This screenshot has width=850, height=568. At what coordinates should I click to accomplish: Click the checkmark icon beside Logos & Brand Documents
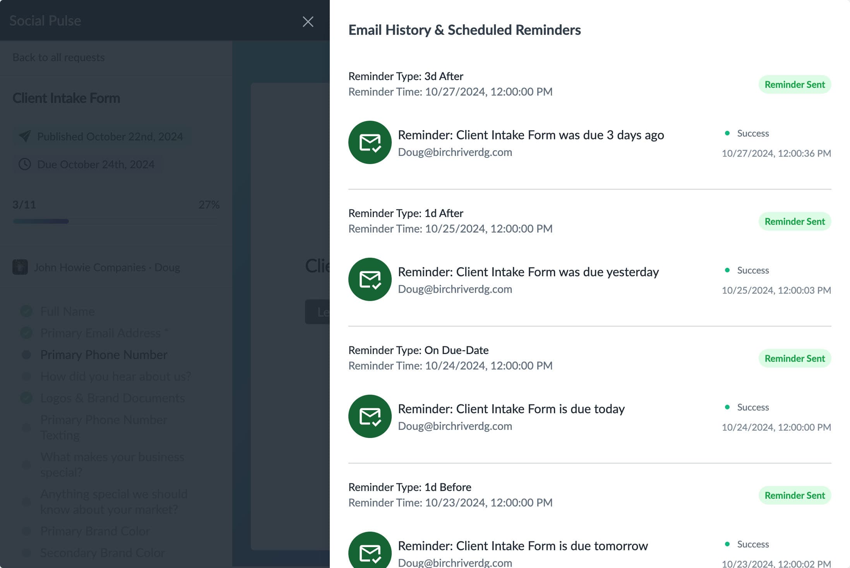[x=26, y=398]
